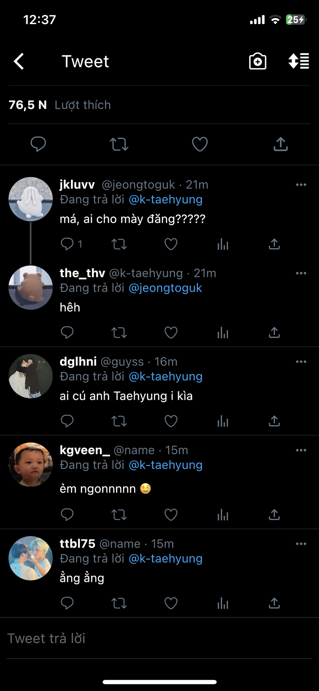This screenshot has width=319, height=691.
Task: Like the_thv's reply "hêh"
Action: click(x=171, y=333)
